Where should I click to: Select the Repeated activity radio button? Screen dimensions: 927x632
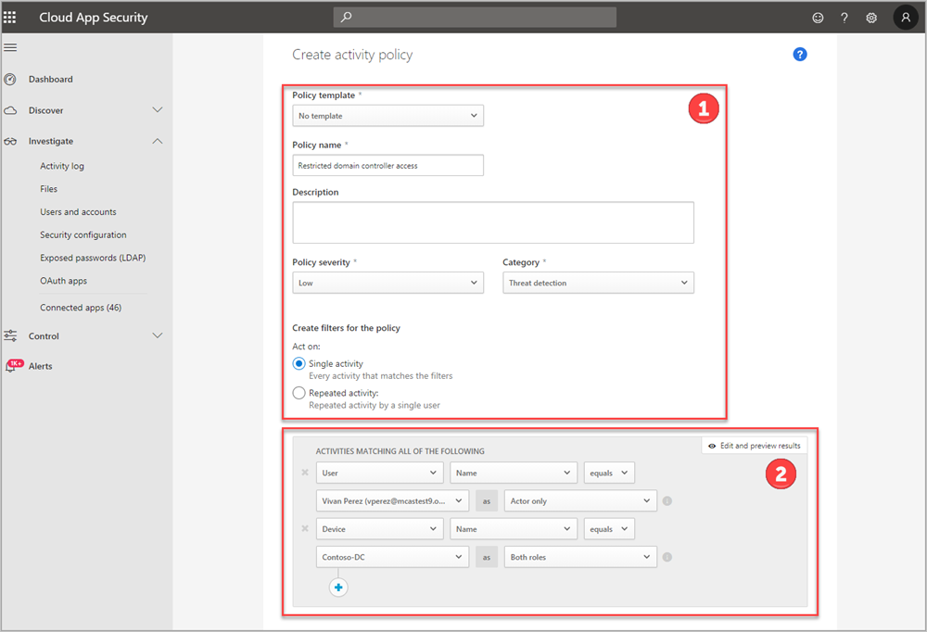point(298,392)
